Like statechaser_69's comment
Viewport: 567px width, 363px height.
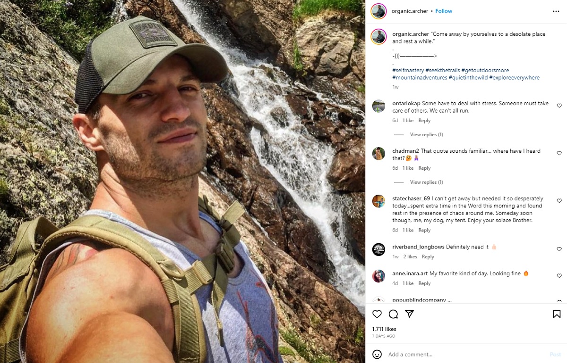pos(559,201)
